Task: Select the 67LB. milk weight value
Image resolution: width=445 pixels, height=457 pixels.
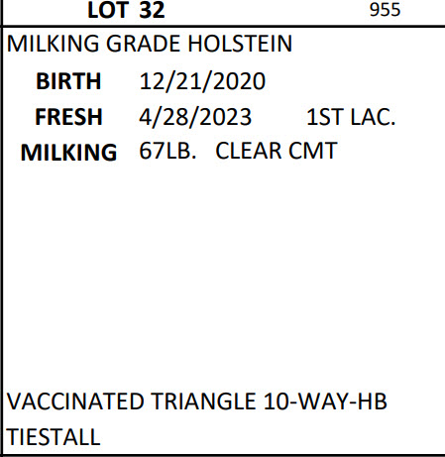Action: 167,151
